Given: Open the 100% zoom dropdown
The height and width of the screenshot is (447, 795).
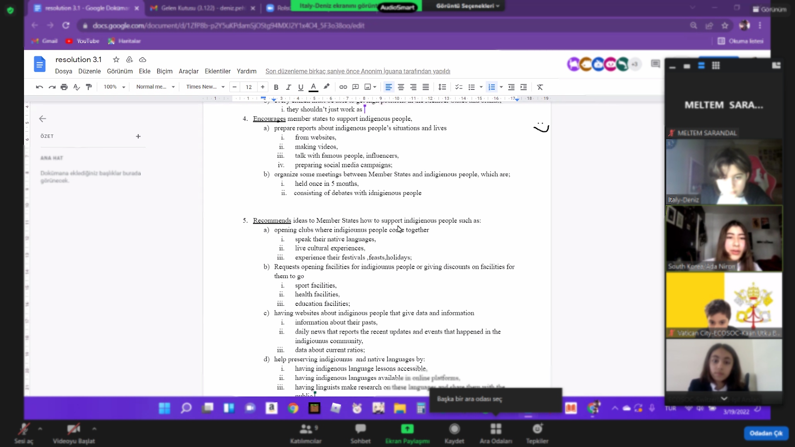Looking at the screenshot, I should 114,87.
